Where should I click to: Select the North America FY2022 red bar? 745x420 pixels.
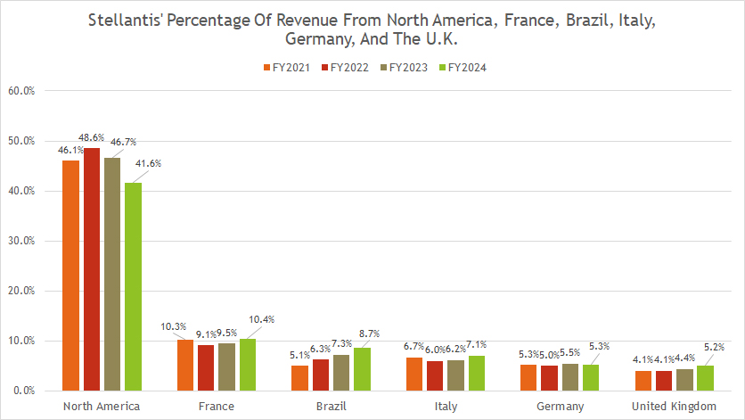pyautogui.click(x=92, y=269)
